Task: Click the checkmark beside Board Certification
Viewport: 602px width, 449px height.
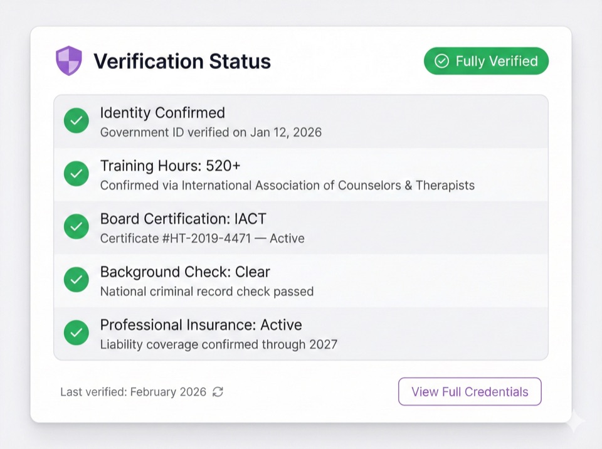Action: [x=76, y=226]
